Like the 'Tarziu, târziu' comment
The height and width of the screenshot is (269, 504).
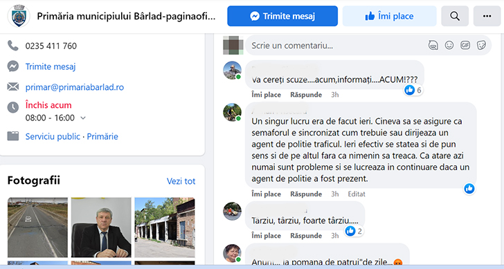pos(266,236)
